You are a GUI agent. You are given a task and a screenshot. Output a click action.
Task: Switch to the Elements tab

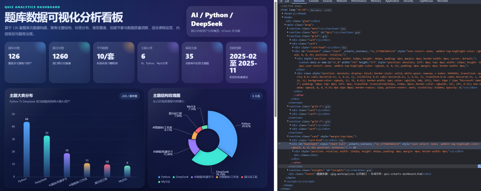298,1
